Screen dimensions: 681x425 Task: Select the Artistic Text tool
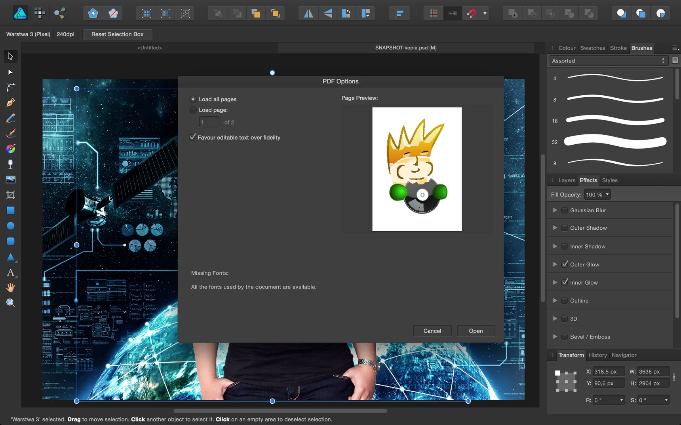10,272
